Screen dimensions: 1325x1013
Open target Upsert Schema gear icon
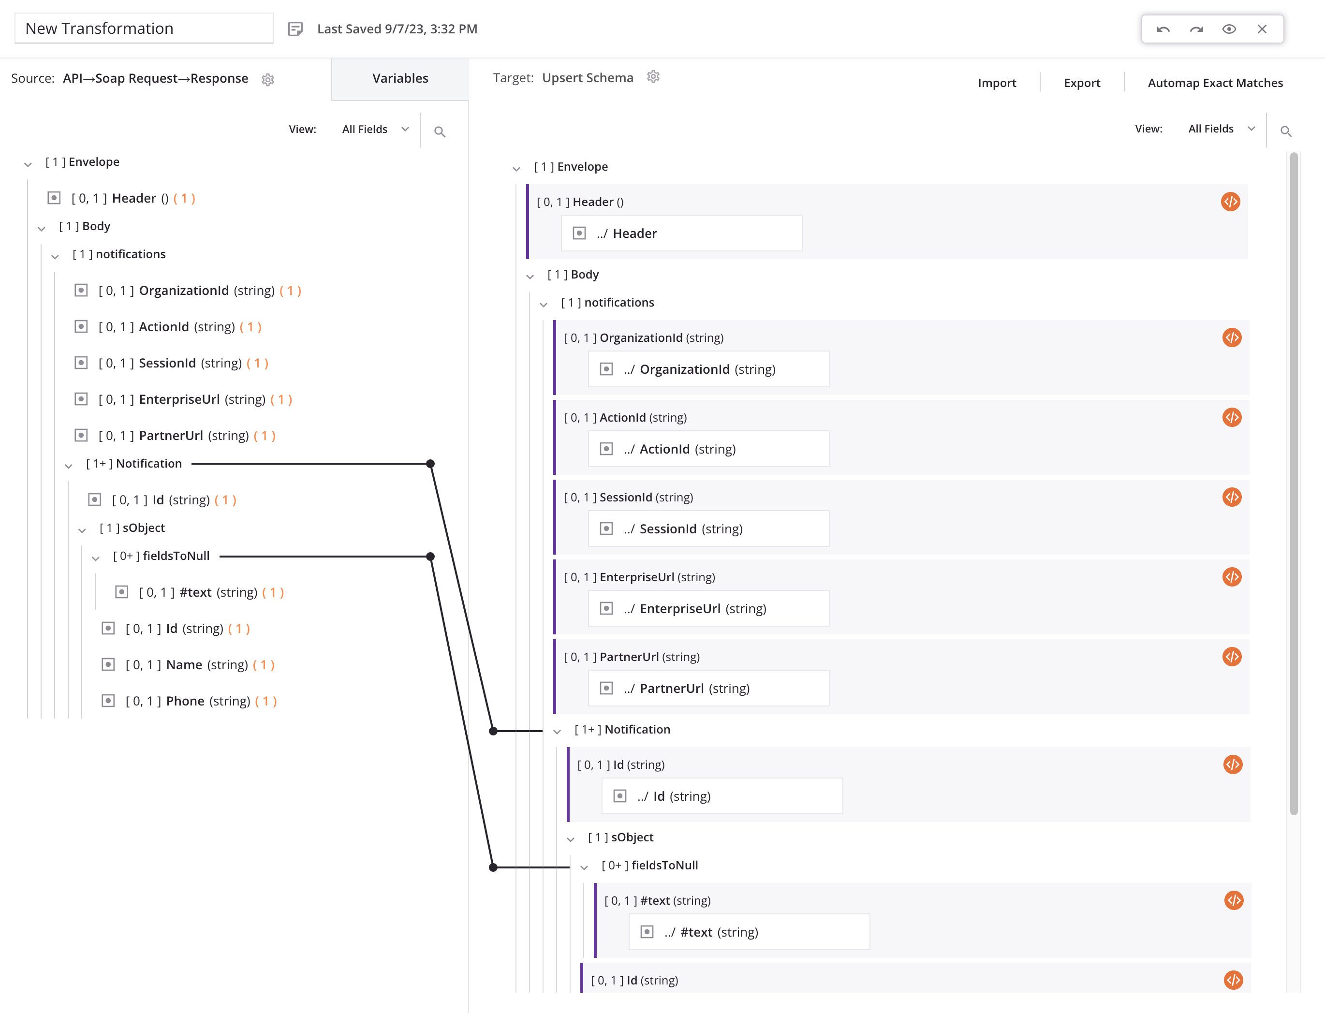(x=653, y=77)
